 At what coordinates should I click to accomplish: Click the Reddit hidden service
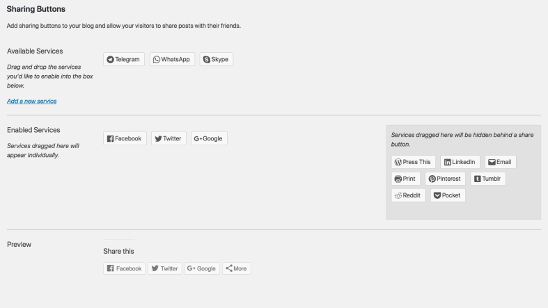coord(408,195)
